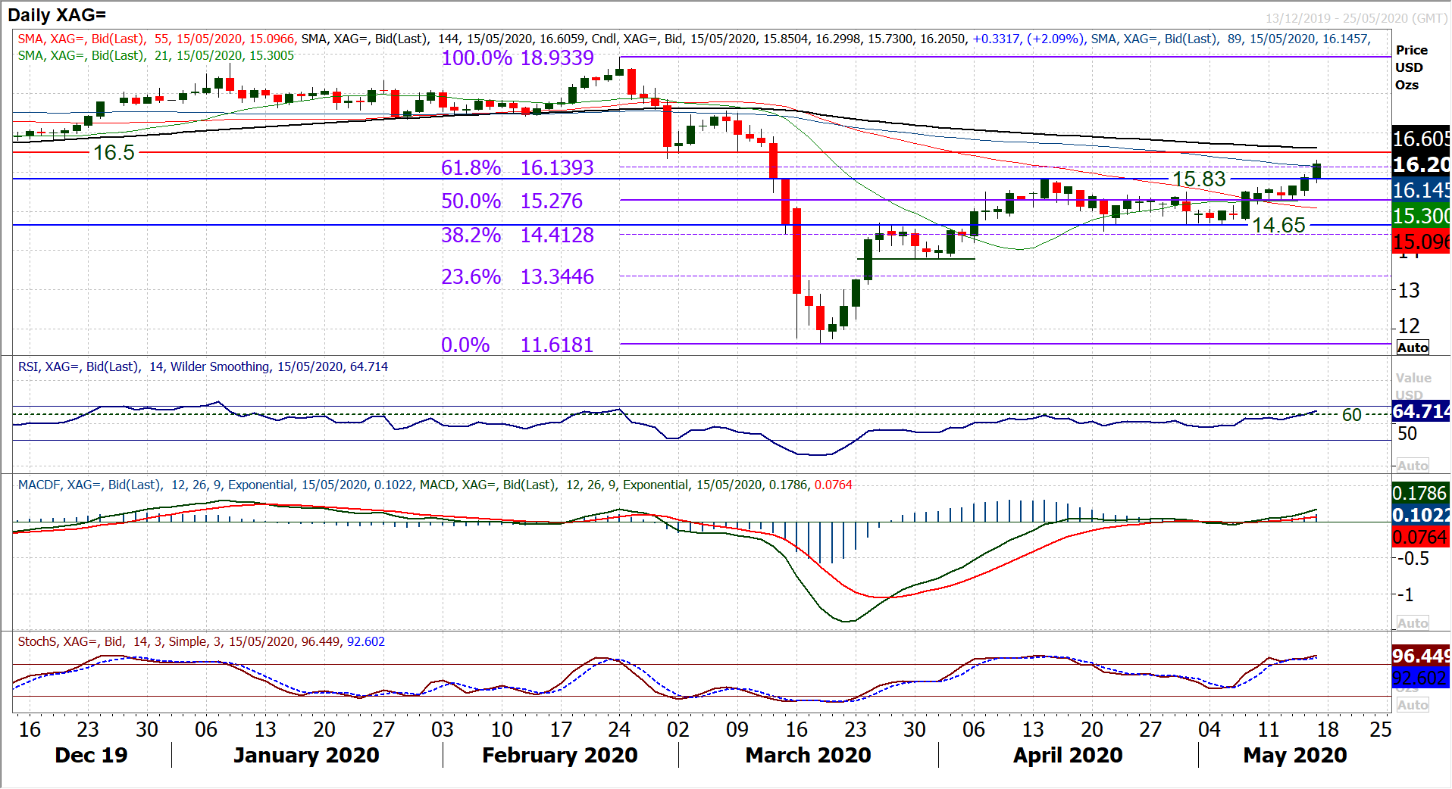1452x789 pixels.
Task: Click the Auto button in the Stochastic panel
Action: [1413, 705]
